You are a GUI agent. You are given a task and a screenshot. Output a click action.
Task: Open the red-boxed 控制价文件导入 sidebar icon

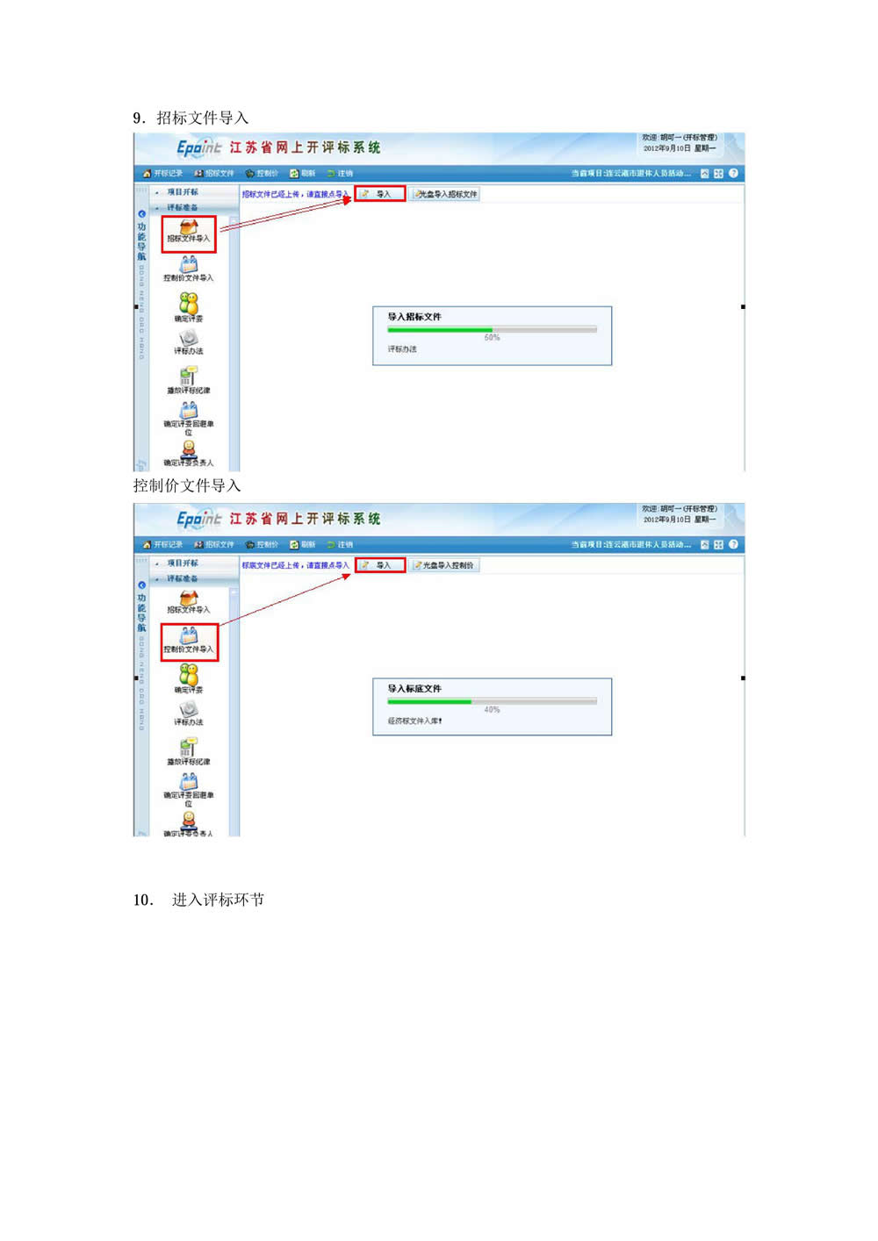click(x=189, y=641)
